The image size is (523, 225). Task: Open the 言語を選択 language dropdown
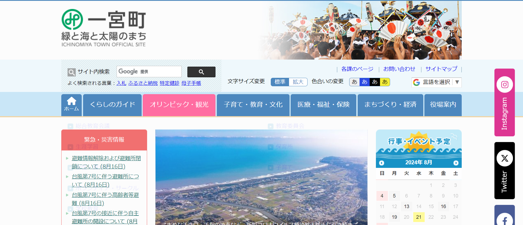[x=436, y=82]
